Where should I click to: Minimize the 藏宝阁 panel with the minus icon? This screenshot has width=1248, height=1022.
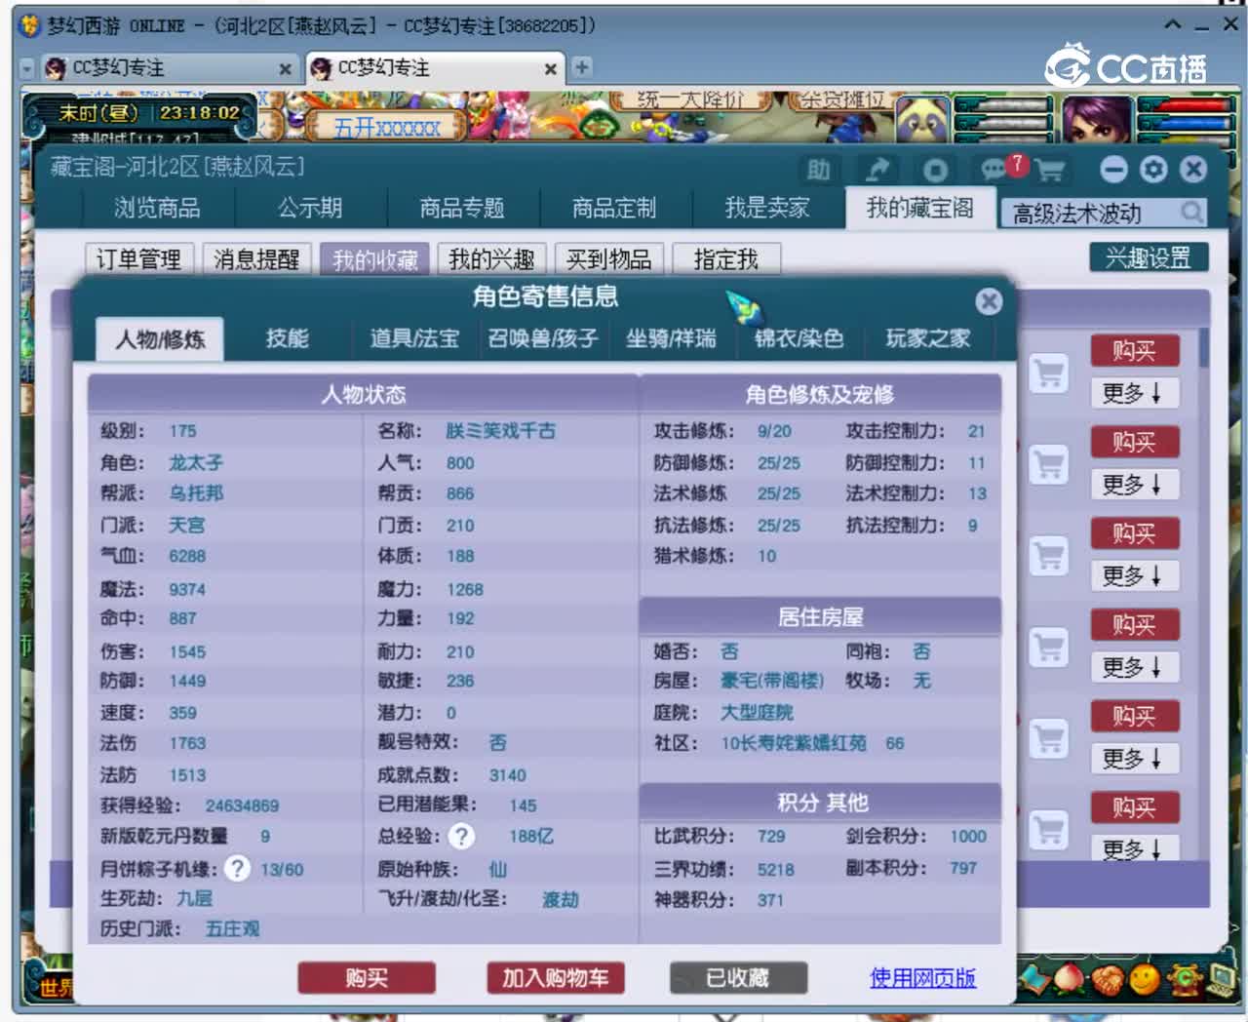point(1113,170)
